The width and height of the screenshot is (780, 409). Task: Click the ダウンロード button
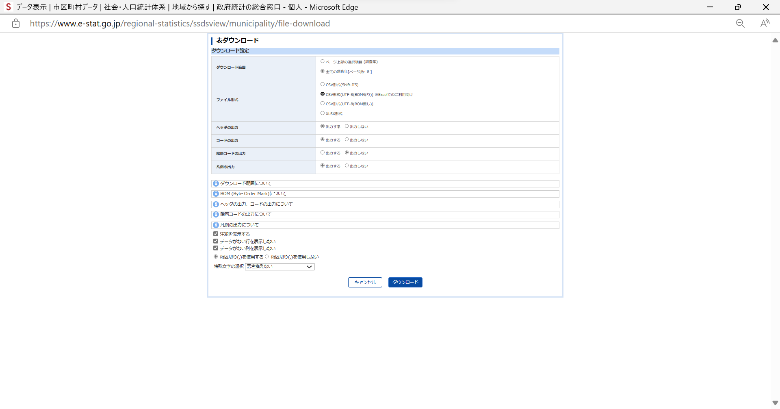click(x=405, y=283)
